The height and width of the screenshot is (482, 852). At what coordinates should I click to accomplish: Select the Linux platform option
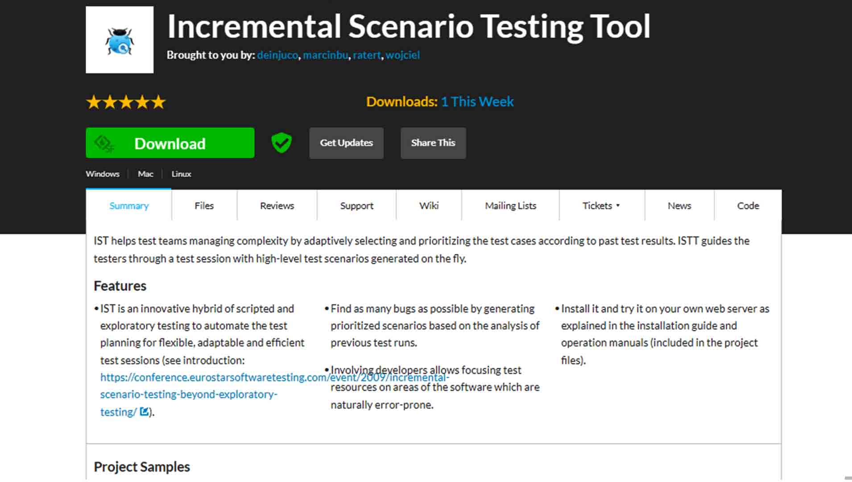click(x=181, y=174)
